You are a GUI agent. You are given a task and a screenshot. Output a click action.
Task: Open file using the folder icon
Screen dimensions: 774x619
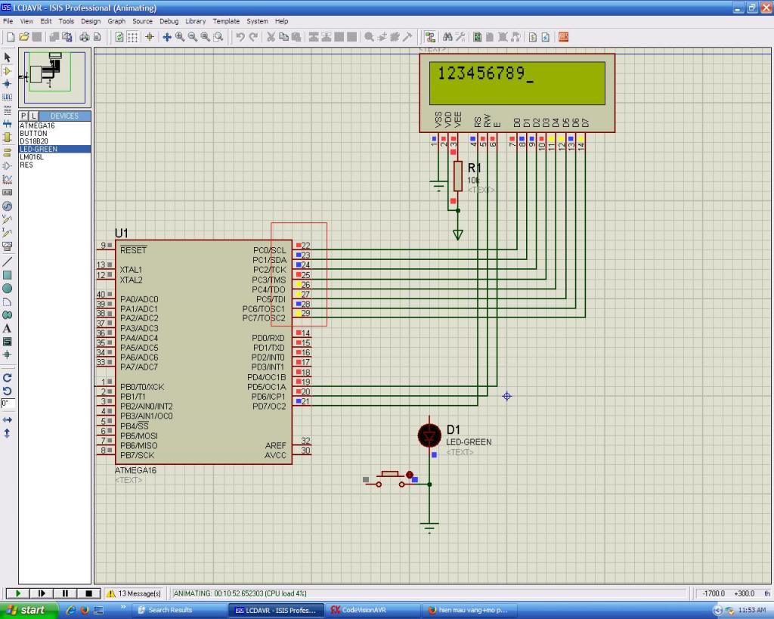tap(23, 36)
